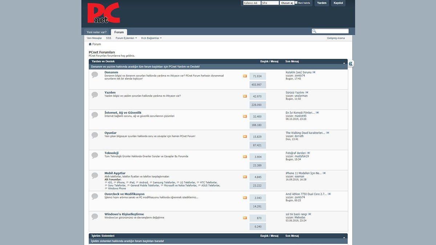Click inside the Kullanıcı Adı field
The image size is (436, 245).
(x=251, y=3)
